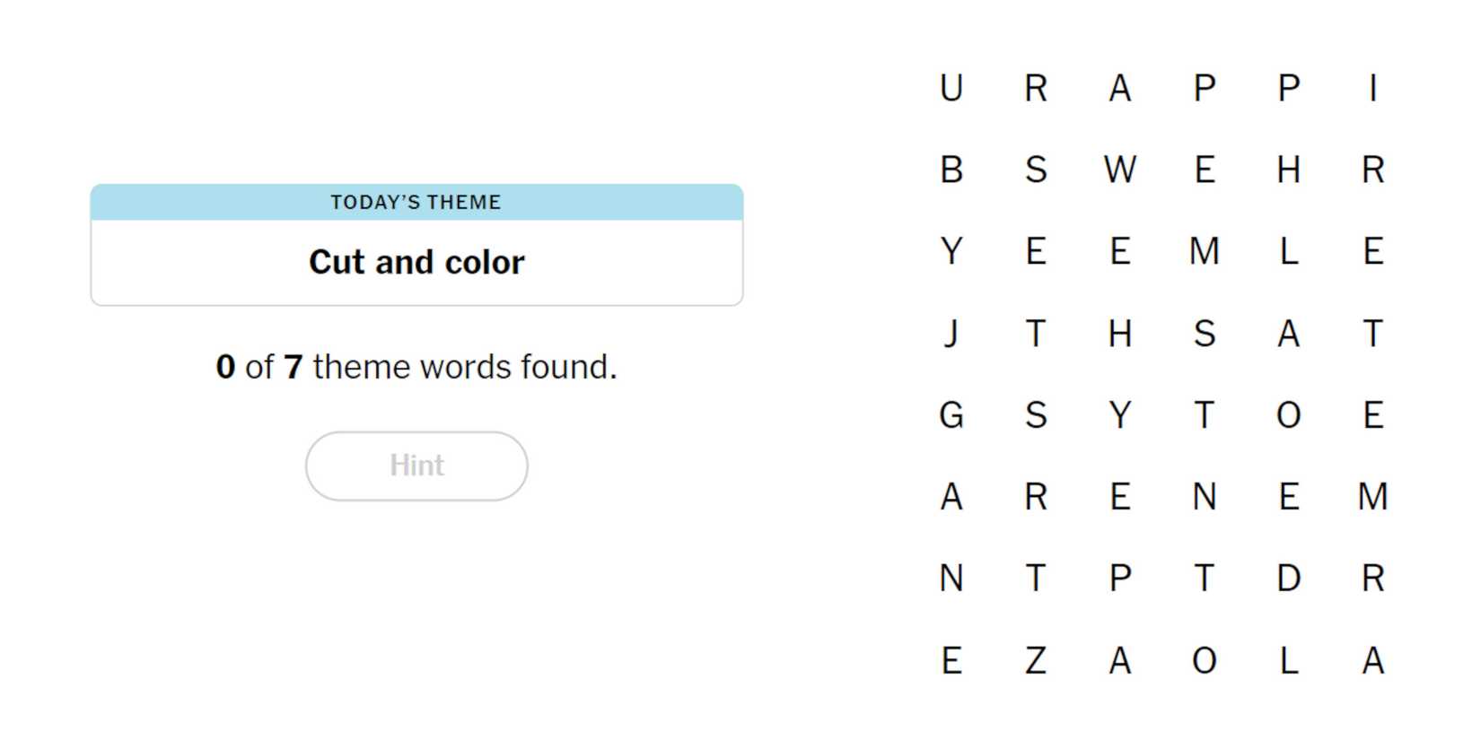Tap the P between two T letters
Screen dimensions: 1481x740
pos(1120,579)
